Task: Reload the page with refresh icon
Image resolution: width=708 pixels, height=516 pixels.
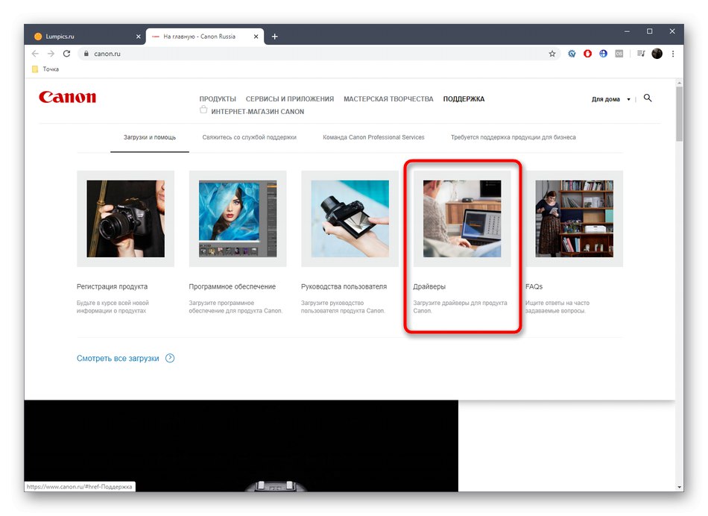Action: pos(67,54)
